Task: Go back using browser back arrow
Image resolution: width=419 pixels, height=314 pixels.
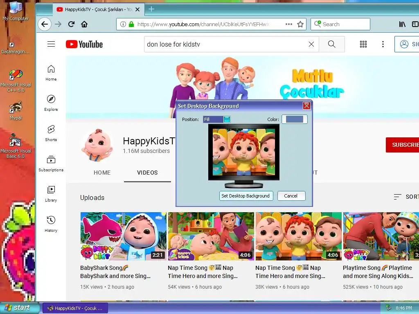Action: click(44, 24)
